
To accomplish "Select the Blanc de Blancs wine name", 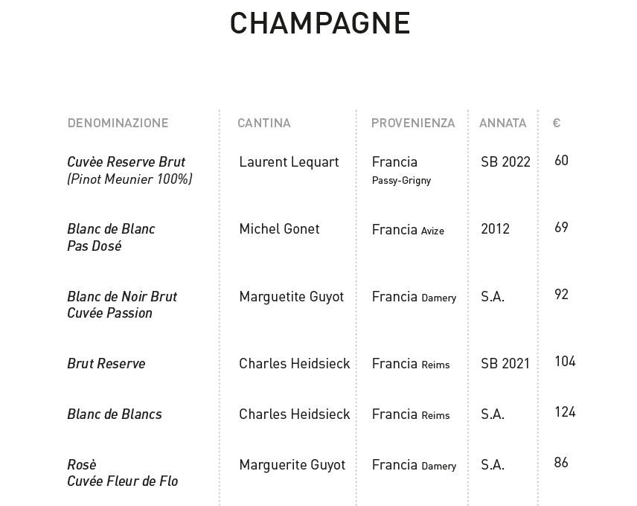I will coord(114,414).
